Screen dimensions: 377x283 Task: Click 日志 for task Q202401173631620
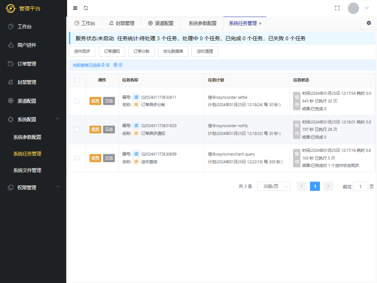[109, 130]
